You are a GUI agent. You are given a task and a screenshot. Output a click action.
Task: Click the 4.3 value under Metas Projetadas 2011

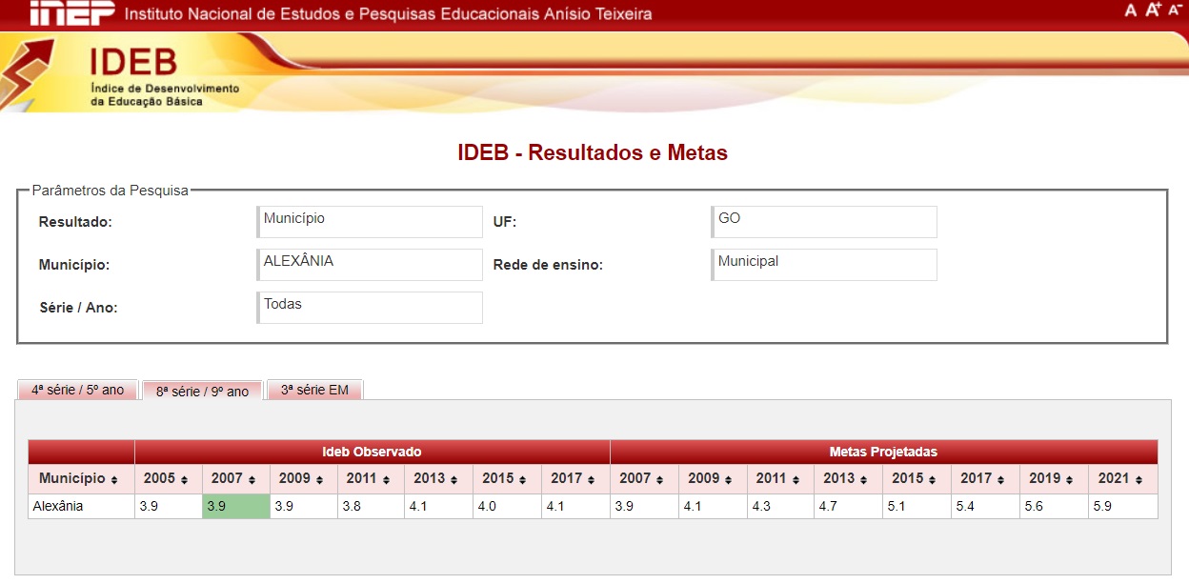(x=780, y=506)
